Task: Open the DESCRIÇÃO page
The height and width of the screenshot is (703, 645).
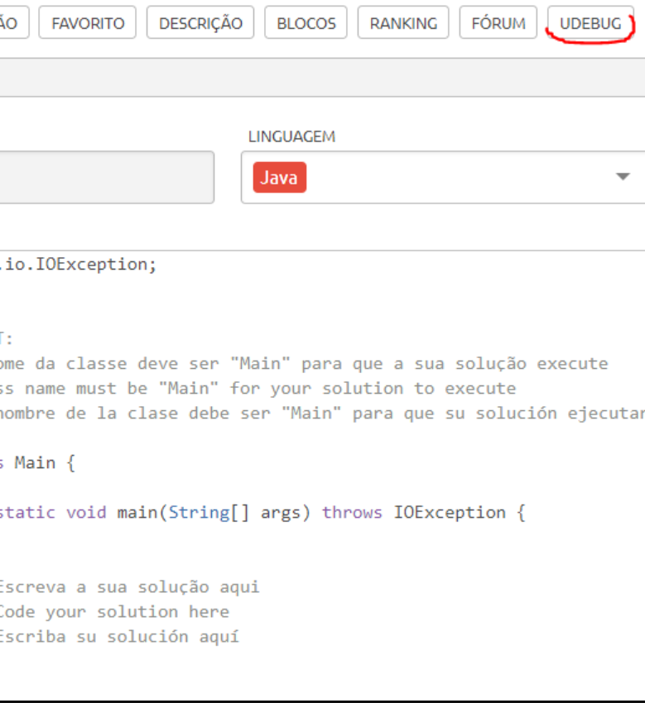Action: [200, 23]
